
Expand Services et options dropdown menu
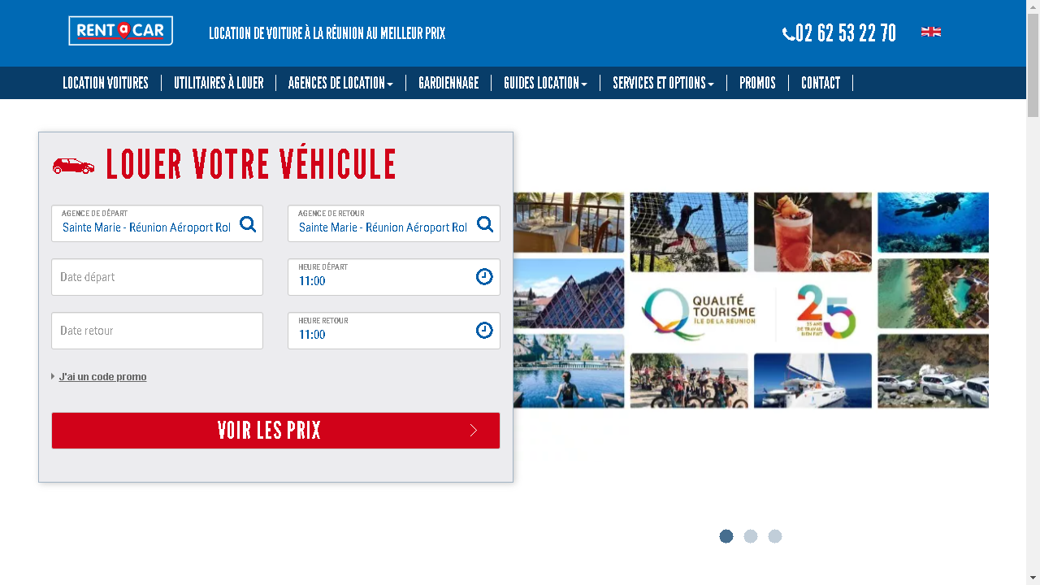coord(663,83)
